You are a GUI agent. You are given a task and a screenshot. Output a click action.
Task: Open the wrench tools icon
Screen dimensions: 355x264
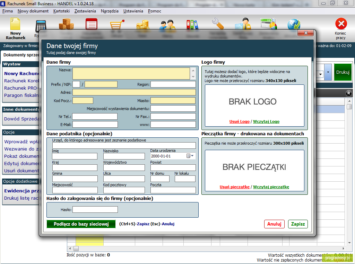click(218, 24)
